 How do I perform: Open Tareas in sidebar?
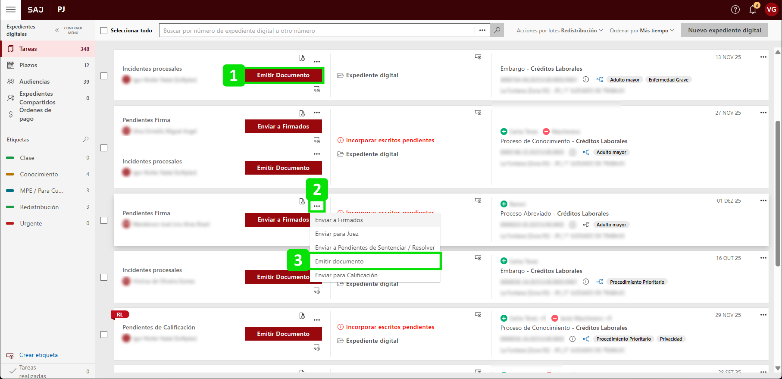tap(48, 49)
